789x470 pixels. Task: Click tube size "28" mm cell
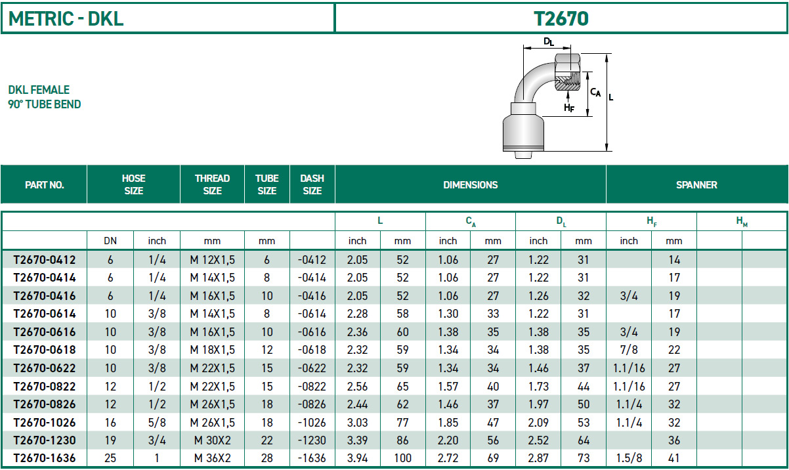coord(267,458)
